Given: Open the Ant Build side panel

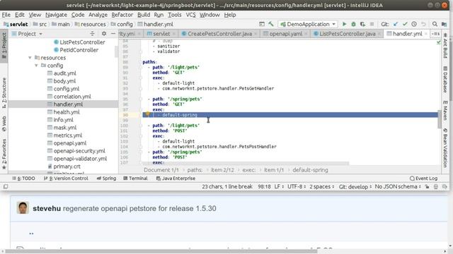Looking at the screenshot, I should pos(445,46).
